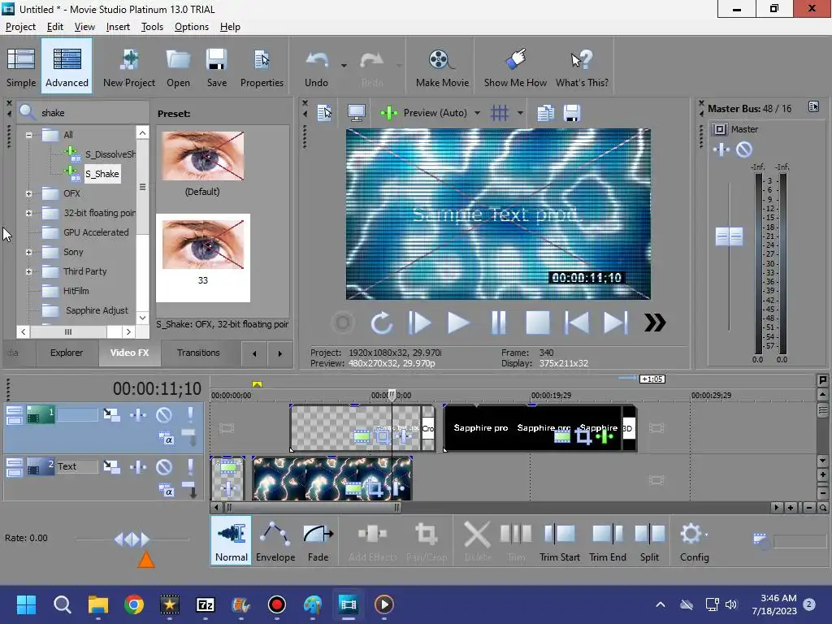
Task: Select the Fade tool
Action: pos(318,540)
